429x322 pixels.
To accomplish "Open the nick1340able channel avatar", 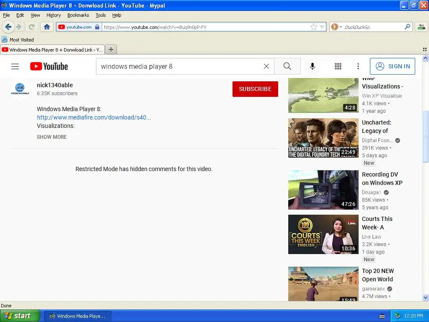I will click(x=20, y=89).
